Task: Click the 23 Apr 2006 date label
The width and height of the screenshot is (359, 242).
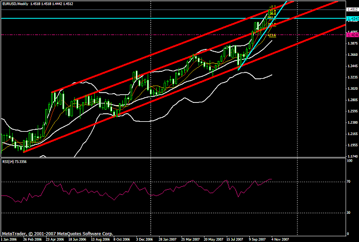Action: (55, 240)
